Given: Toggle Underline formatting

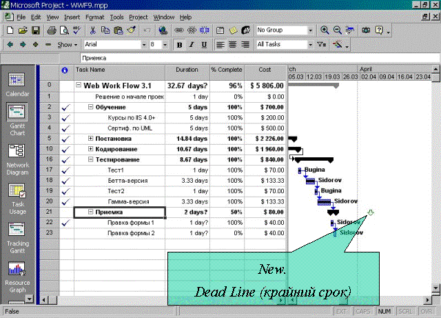Looking at the screenshot, I should click(x=205, y=45).
